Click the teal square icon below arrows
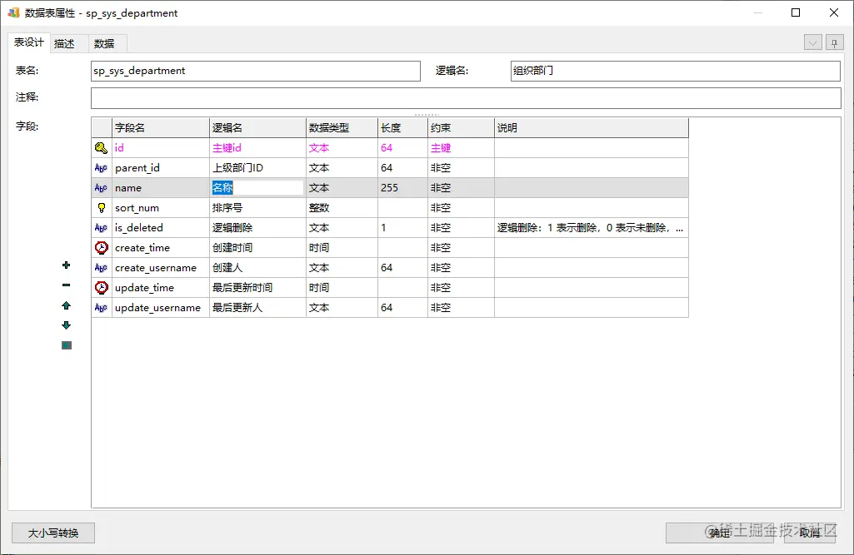Image resolution: width=854 pixels, height=555 pixels. (67, 345)
